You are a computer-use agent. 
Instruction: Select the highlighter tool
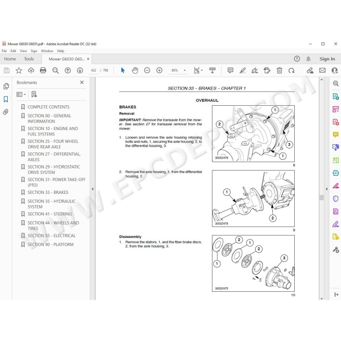pos(243,70)
